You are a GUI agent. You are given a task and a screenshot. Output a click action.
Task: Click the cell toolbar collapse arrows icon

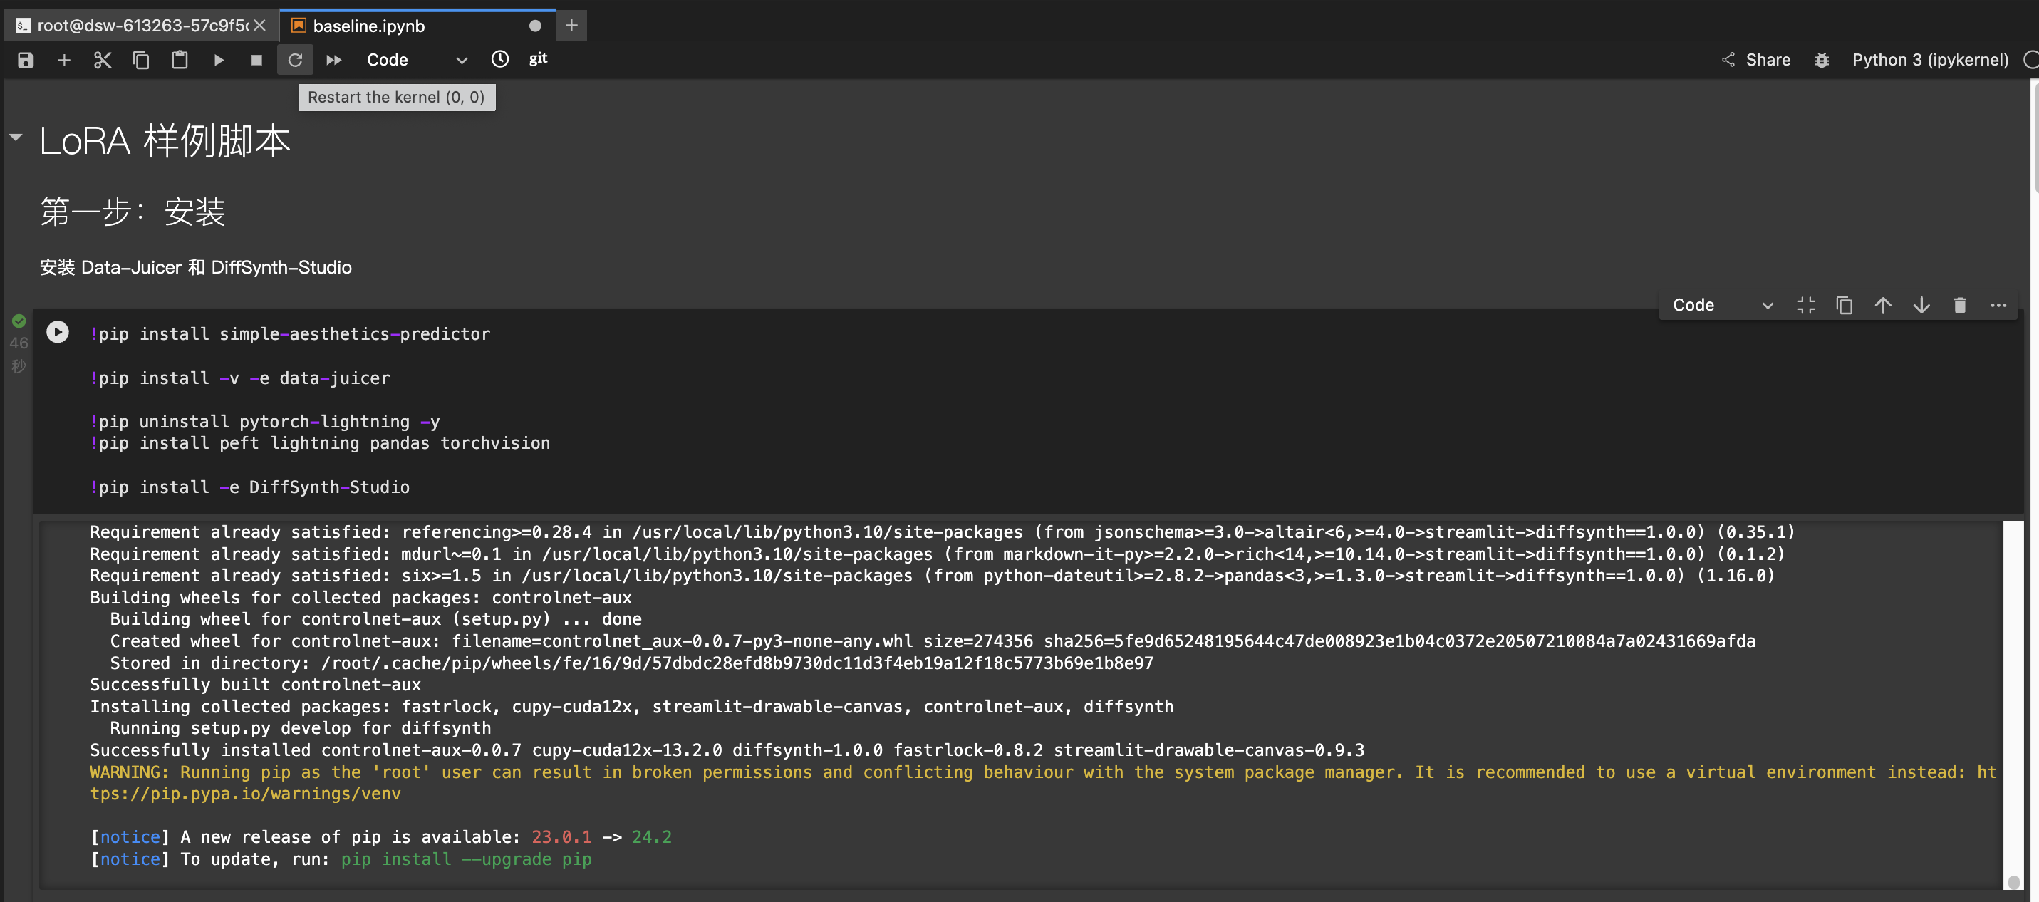[1806, 305]
